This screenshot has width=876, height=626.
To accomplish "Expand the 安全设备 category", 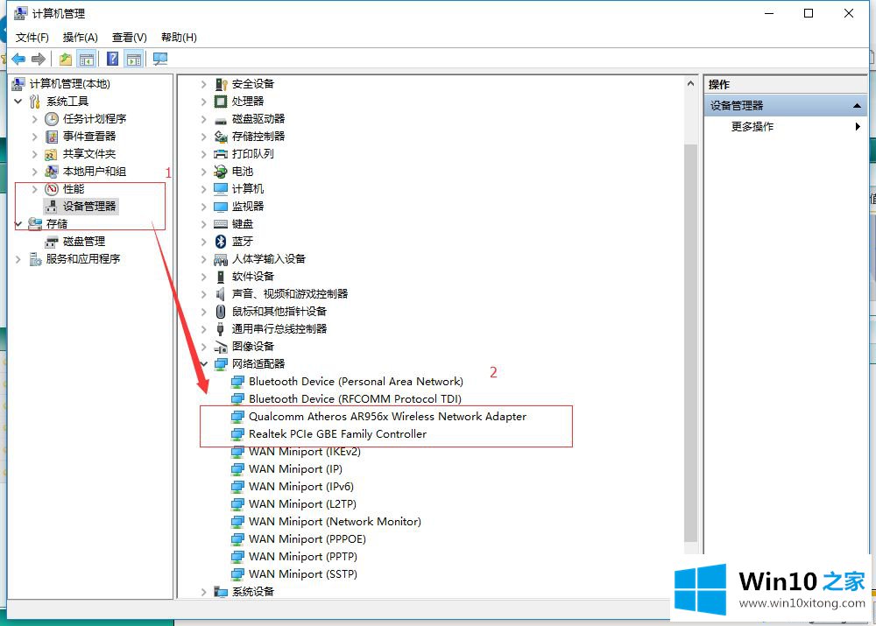I will pos(204,84).
